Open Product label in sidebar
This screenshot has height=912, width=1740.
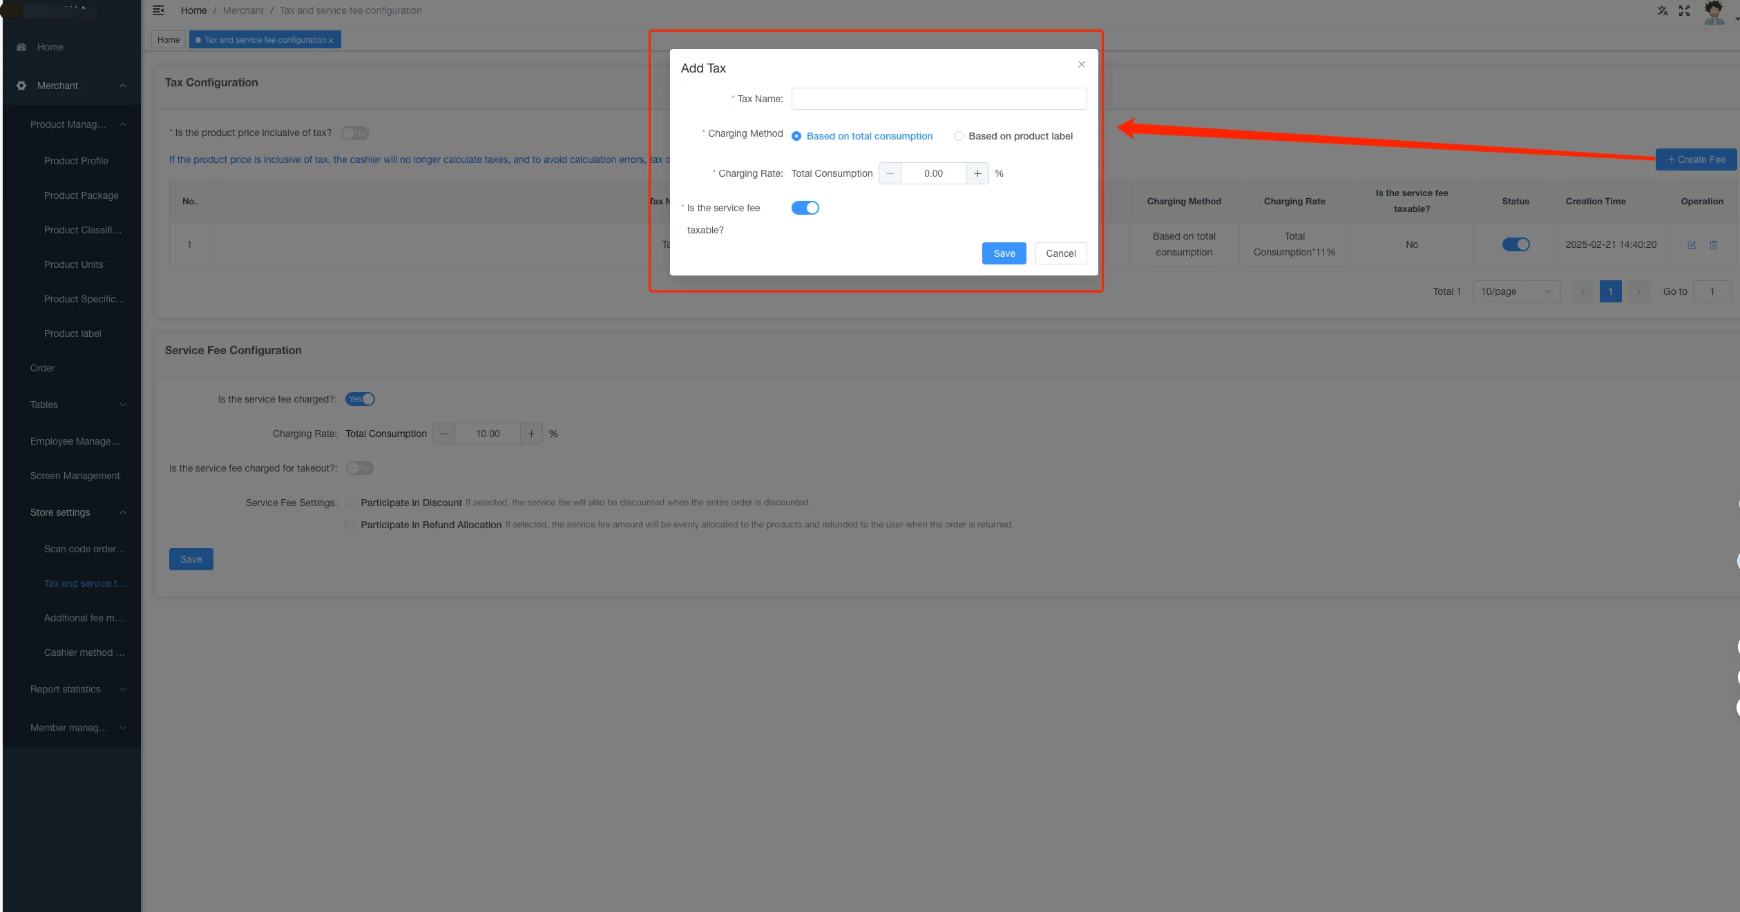[73, 333]
